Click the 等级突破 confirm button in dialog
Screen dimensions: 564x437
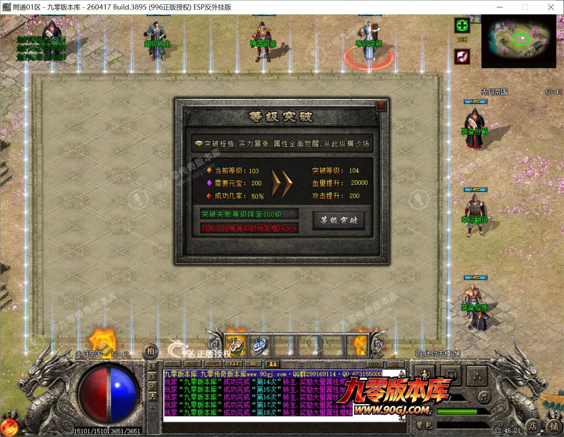(x=339, y=221)
